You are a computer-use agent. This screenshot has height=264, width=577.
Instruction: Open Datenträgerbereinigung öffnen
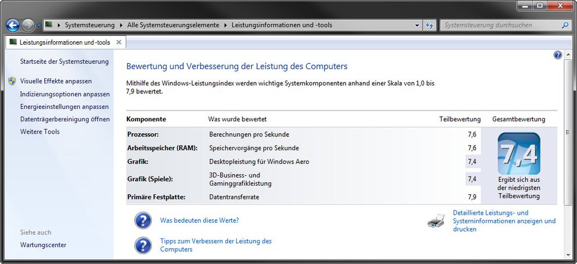[x=65, y=120]
